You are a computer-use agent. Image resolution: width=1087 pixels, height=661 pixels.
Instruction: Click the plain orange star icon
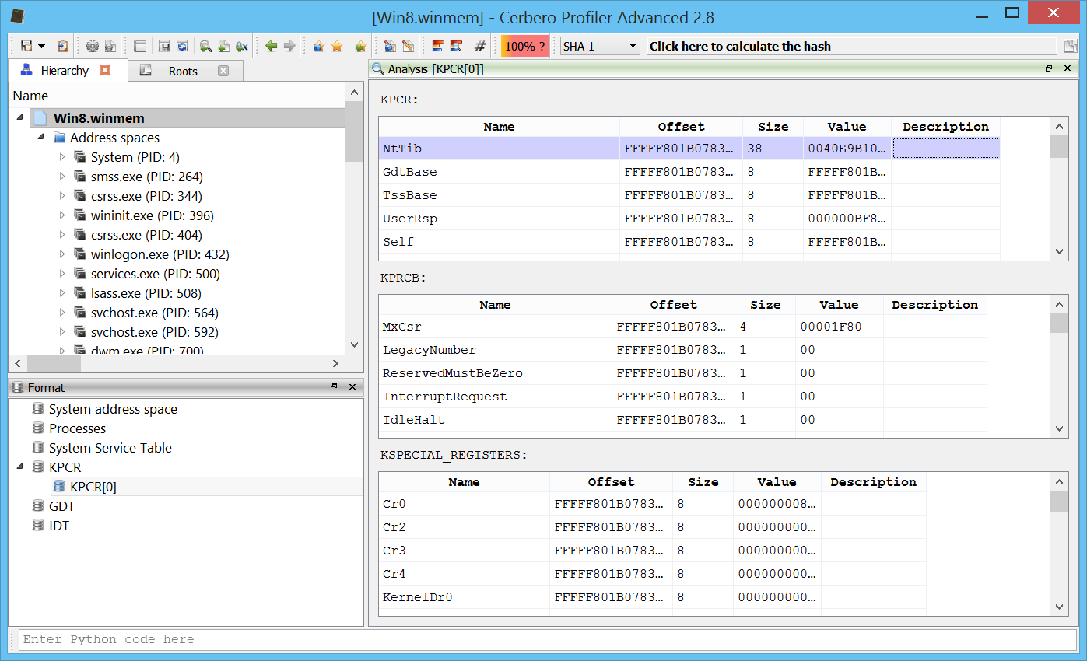tap(337, 46)
